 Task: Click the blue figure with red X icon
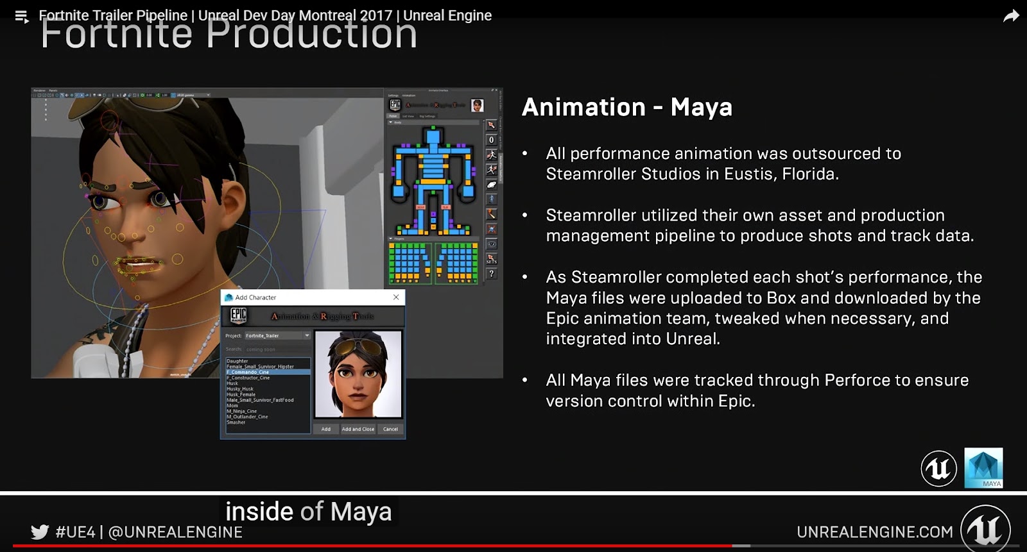click(x=492, y=229)
